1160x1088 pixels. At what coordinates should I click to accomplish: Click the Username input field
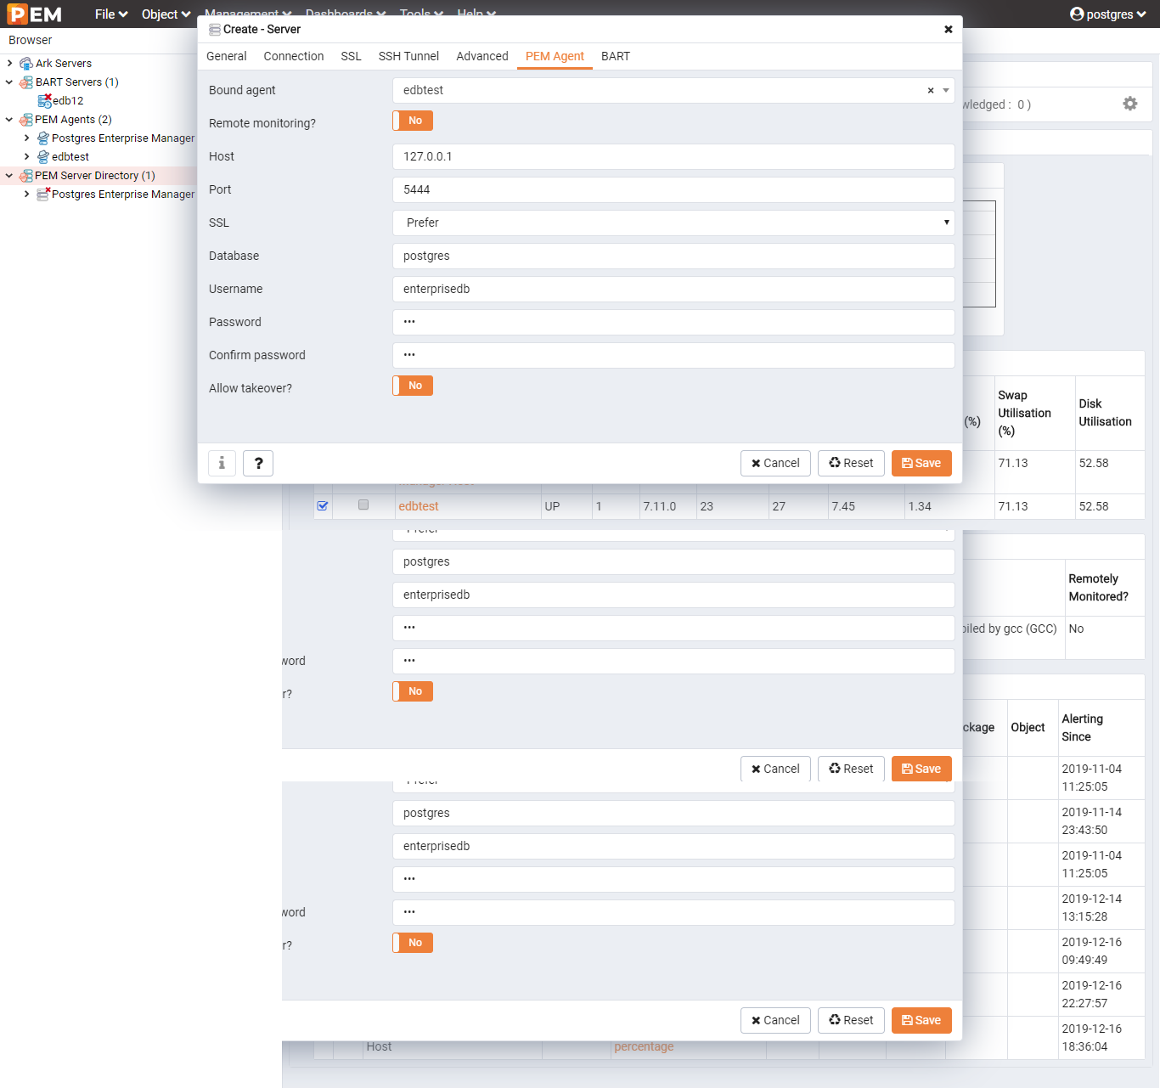tap(673, 289)
